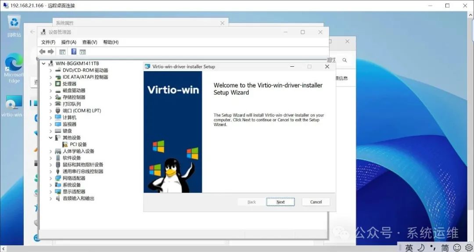Click the emoji smiley icon in IME bar
The image size is (474, 252).
[457, 248]
